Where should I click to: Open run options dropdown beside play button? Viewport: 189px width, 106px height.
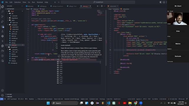click(99, 6)
